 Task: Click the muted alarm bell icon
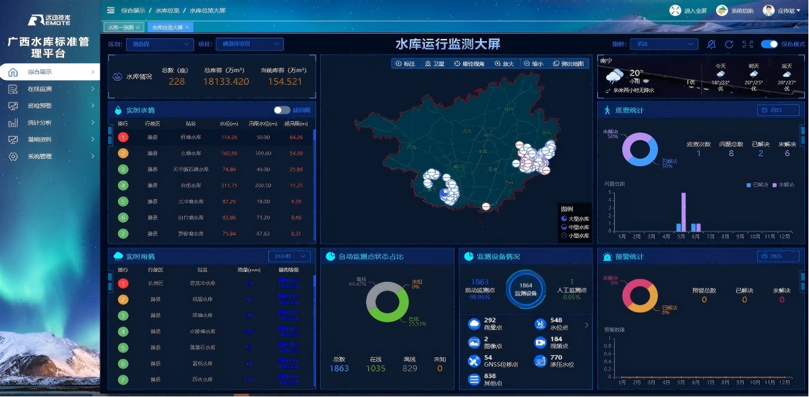point(711,44)
